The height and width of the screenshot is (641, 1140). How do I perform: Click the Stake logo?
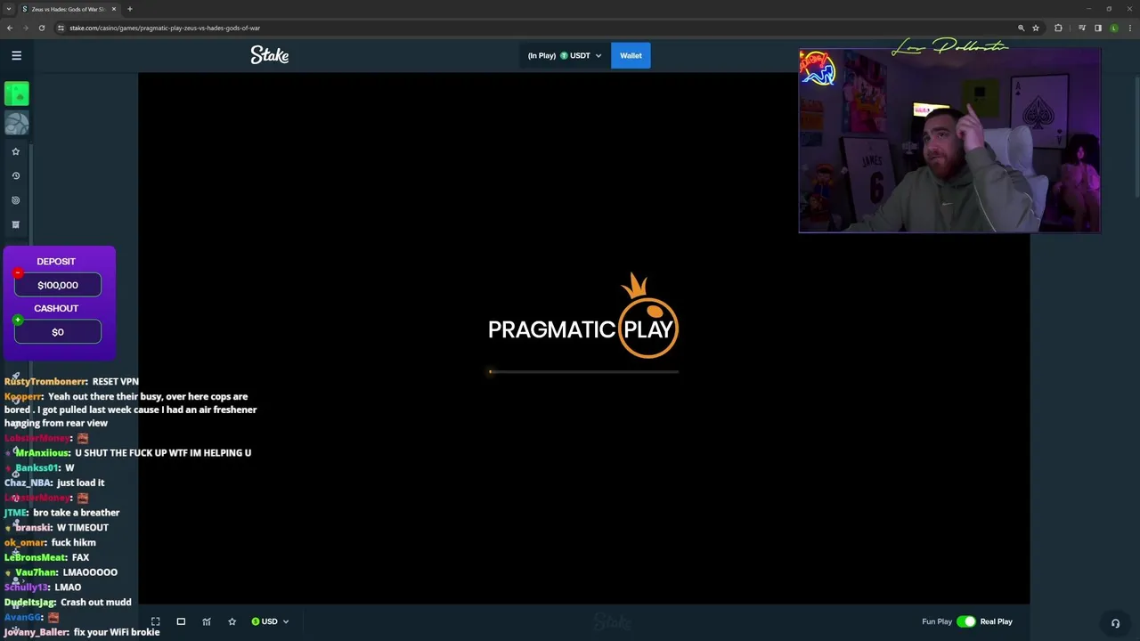270,55
